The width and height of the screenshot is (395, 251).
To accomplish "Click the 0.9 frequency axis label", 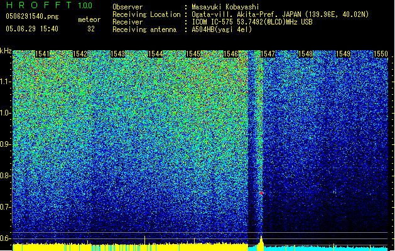I will coord(6,144).
